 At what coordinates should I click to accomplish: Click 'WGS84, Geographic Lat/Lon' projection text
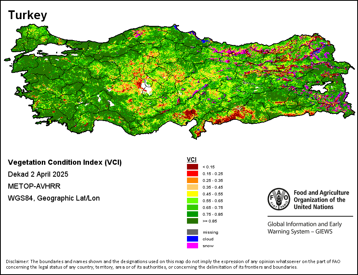[54, 198]
